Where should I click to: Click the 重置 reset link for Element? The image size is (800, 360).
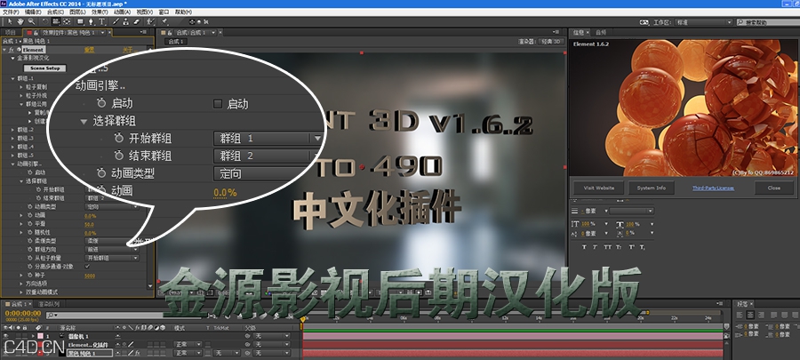click(89, 50)
